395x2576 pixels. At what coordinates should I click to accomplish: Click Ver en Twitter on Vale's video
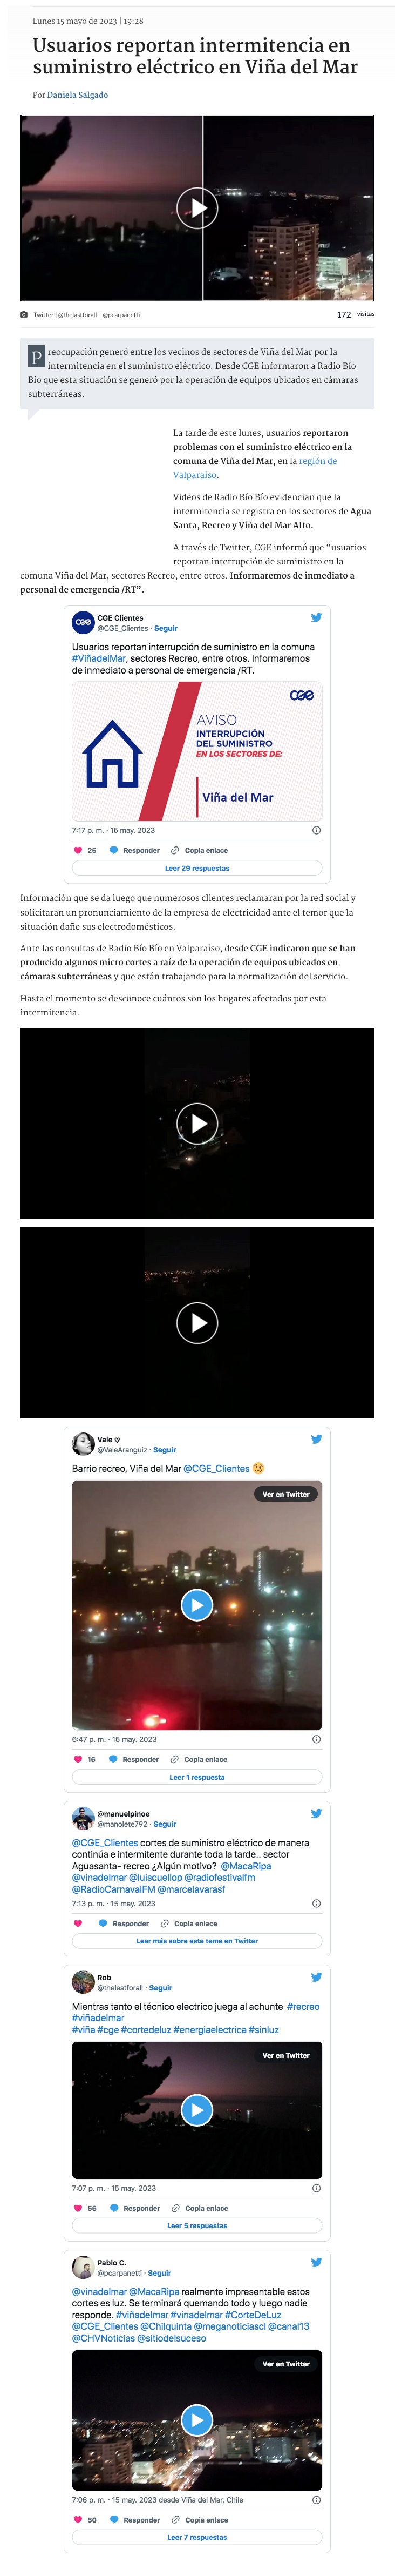[286, 1494]
